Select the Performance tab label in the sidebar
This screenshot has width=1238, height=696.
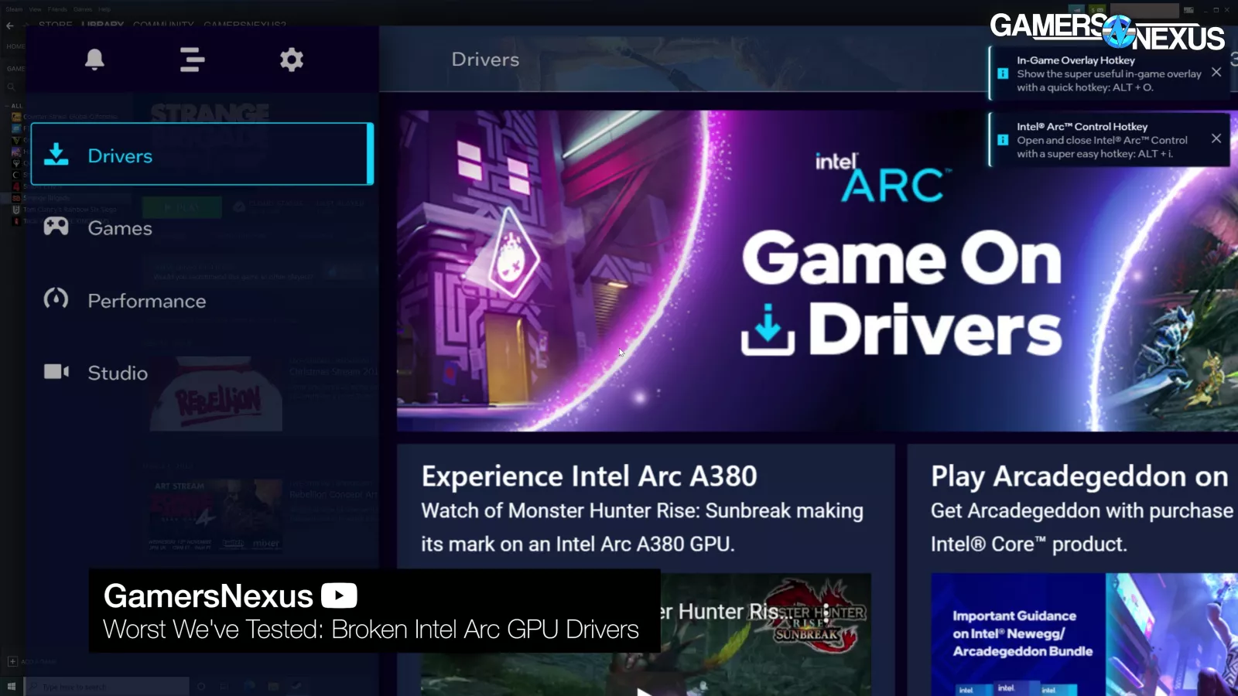(x=146, y=301)
